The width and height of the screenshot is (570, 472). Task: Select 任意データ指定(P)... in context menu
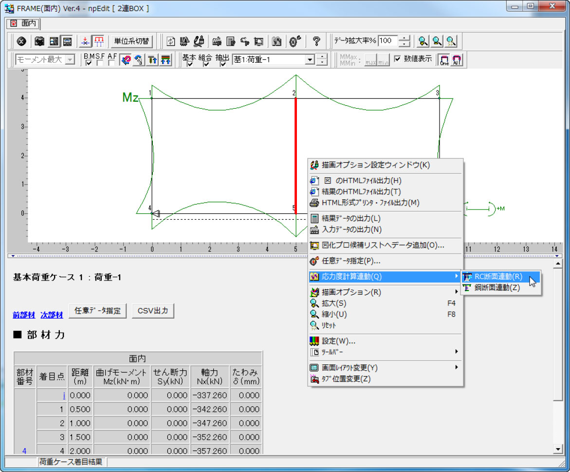coord(386,261)
